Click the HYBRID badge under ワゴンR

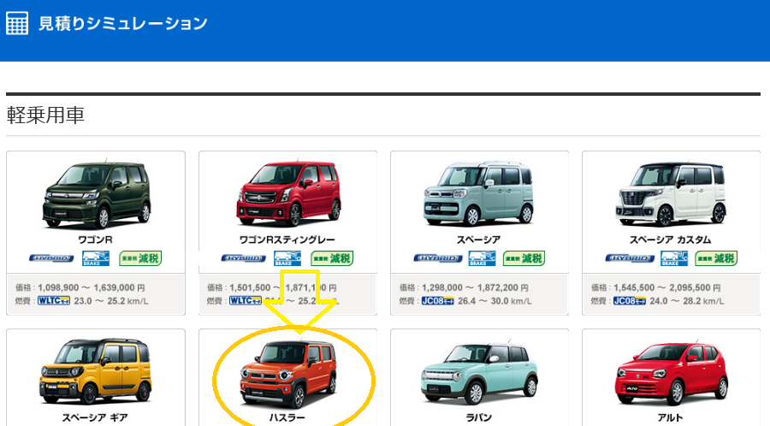[51, 258]
